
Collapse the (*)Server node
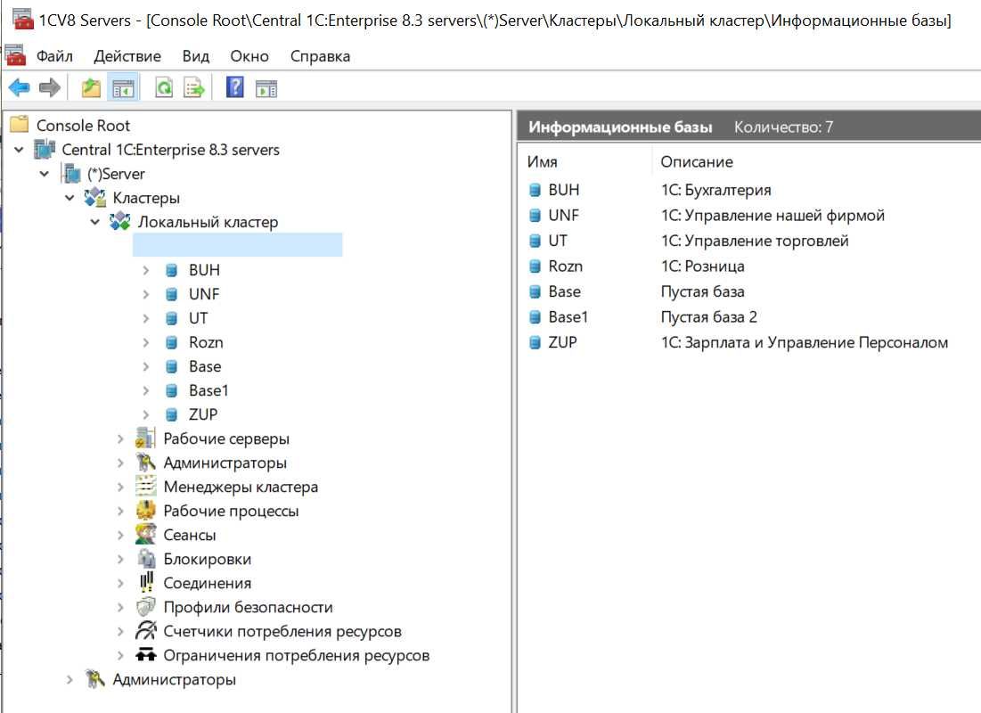pos(45,174)
